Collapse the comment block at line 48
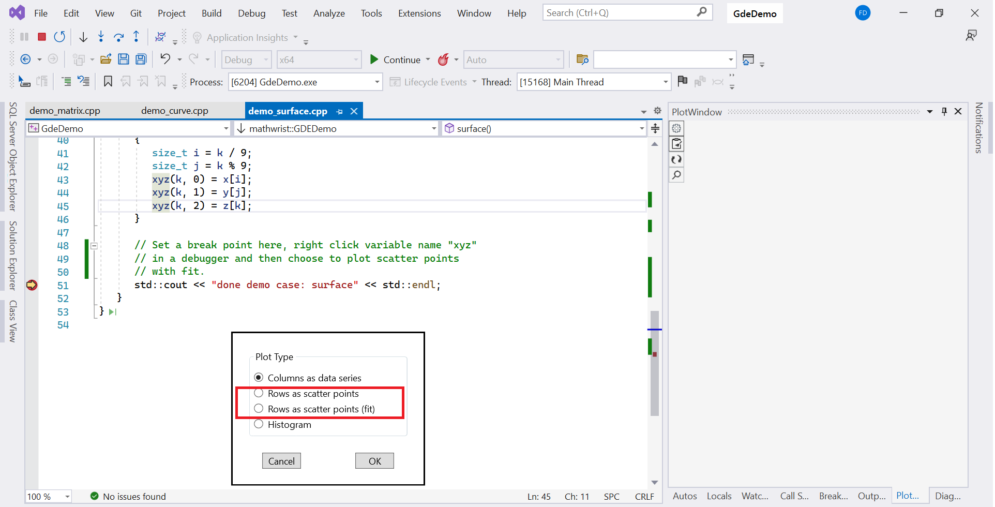Viewport: 995px width, 507px height. coord(94,246)
